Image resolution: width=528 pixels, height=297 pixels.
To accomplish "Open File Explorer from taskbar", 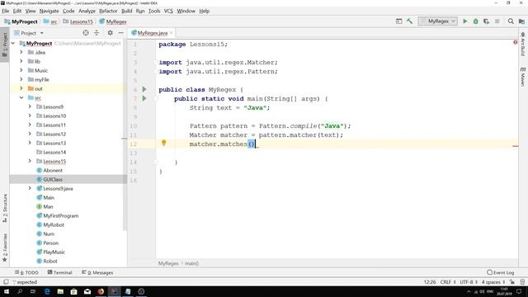I will tap(60, 291).
